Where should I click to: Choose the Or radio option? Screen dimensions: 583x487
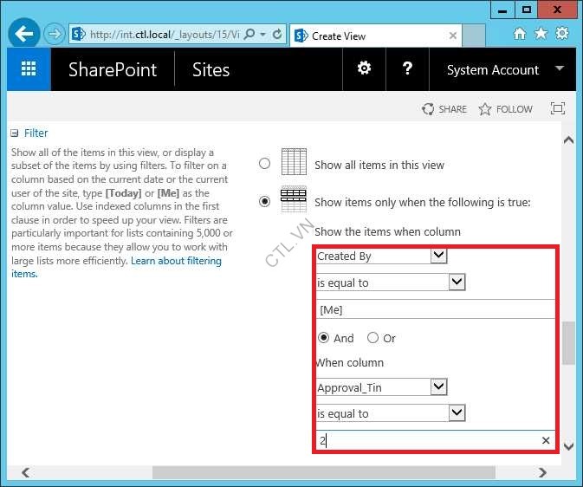372,338
